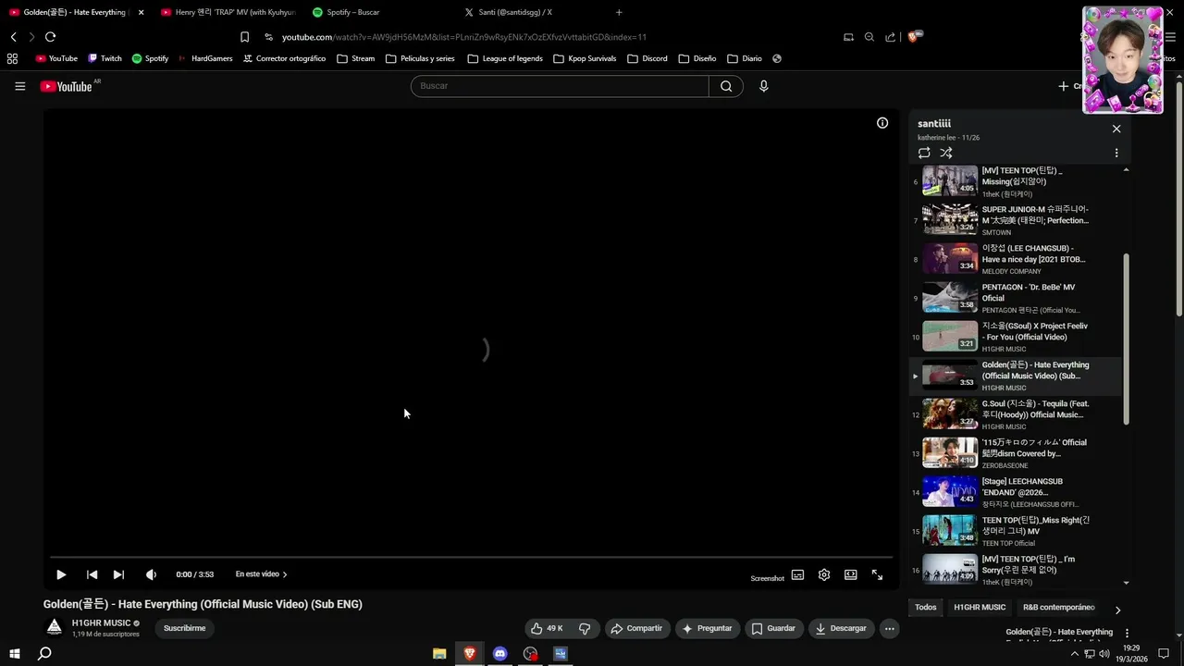Save the video with Guardar

pos(773,628)
